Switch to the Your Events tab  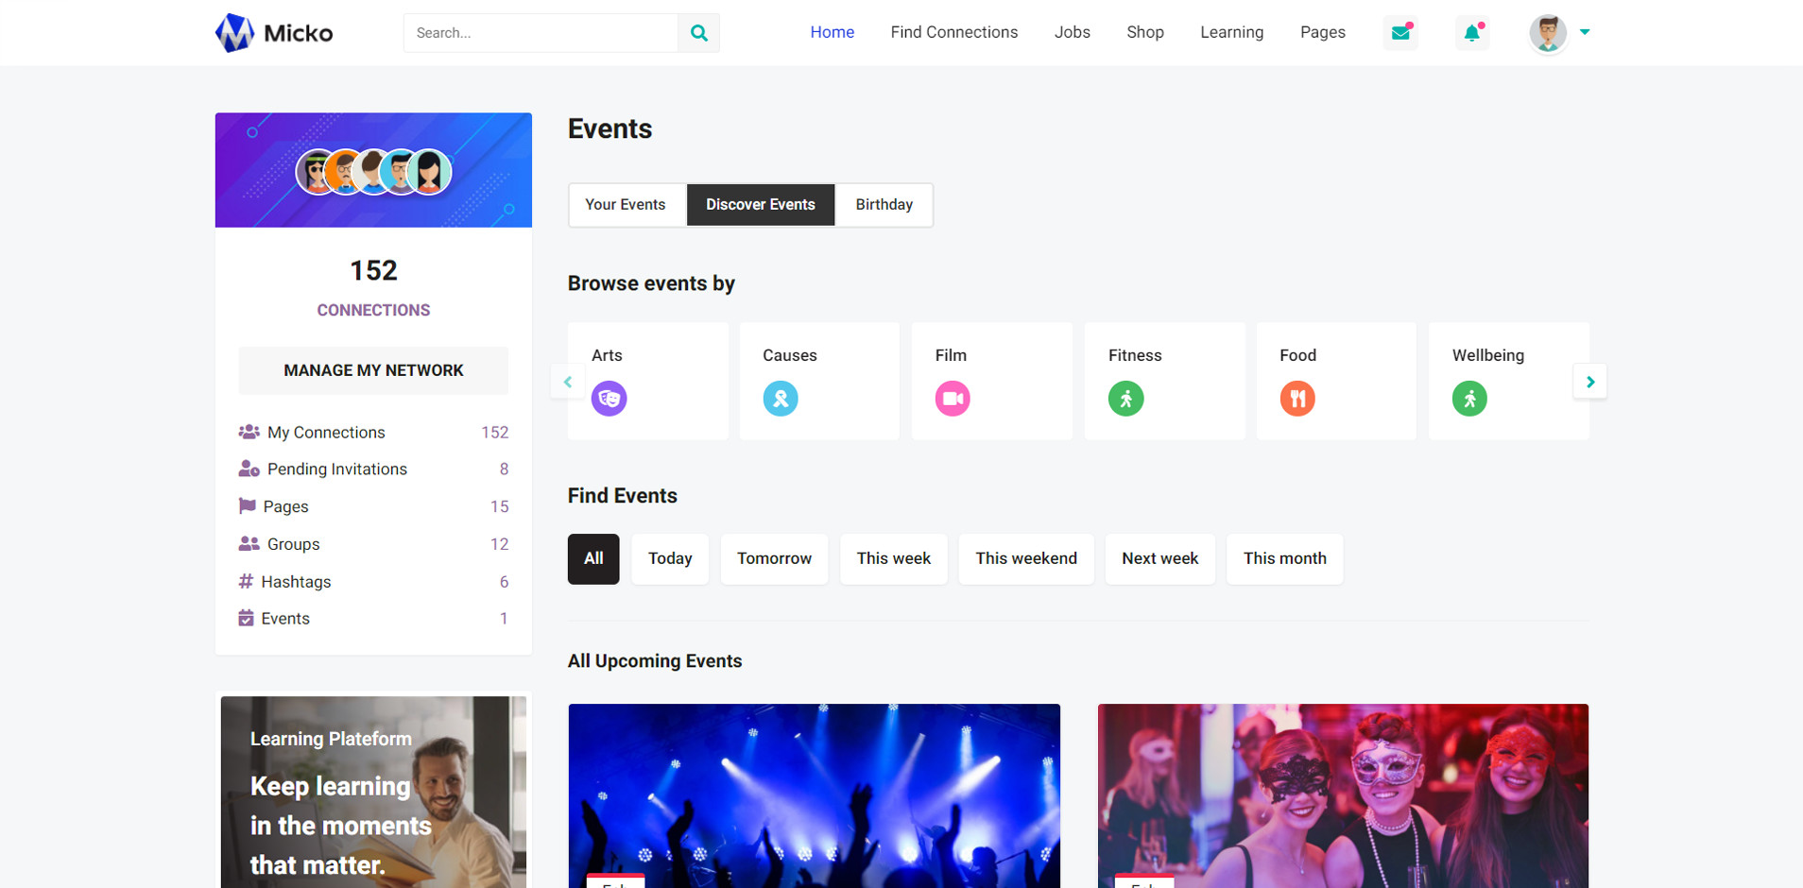626,205
